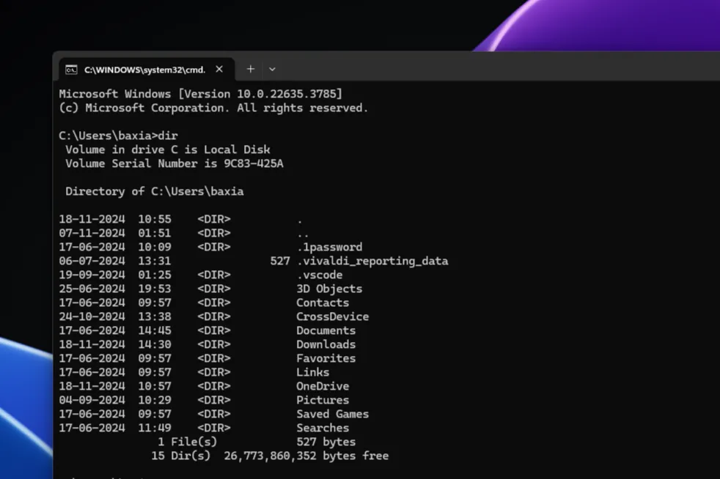Image resolution: width=720 pixels, height=479 pixels.
Task: Click the serial number 9C83-425A
Action: (254, 164)
